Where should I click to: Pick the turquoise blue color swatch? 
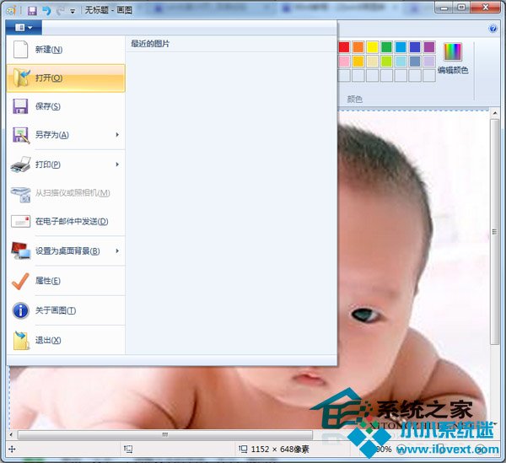tap(401, 47)
